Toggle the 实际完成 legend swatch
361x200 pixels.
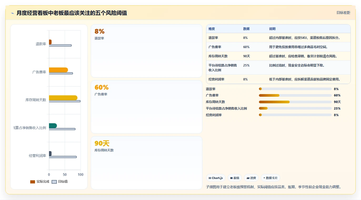click(x=33, y=182)
